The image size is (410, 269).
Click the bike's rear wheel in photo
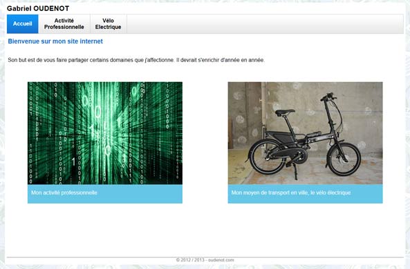click(x=267, y=157)
